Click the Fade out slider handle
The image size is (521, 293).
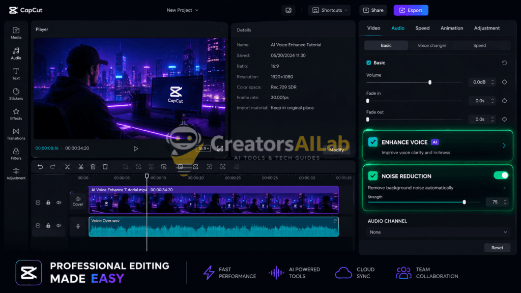[367, 119]
